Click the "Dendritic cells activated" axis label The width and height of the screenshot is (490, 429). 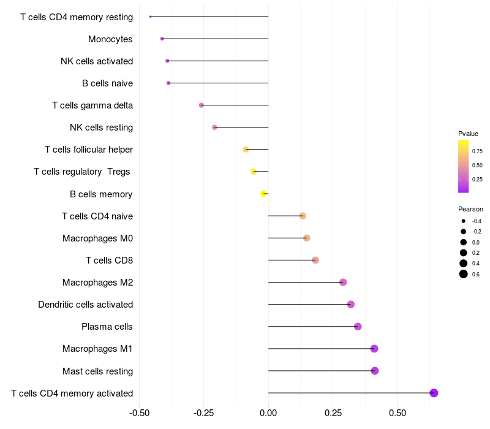click(x=86, y=305)
